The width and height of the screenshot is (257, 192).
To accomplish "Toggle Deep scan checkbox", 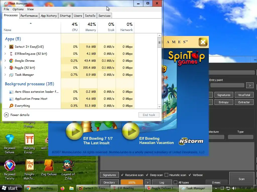I will pyautogui.click(x=147, y=175).
